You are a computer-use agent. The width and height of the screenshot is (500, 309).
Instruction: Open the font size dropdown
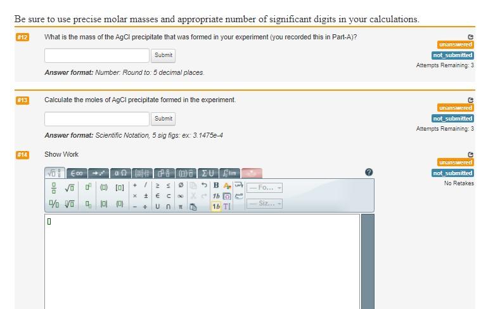pyautogui.click(x=264, y=203)
